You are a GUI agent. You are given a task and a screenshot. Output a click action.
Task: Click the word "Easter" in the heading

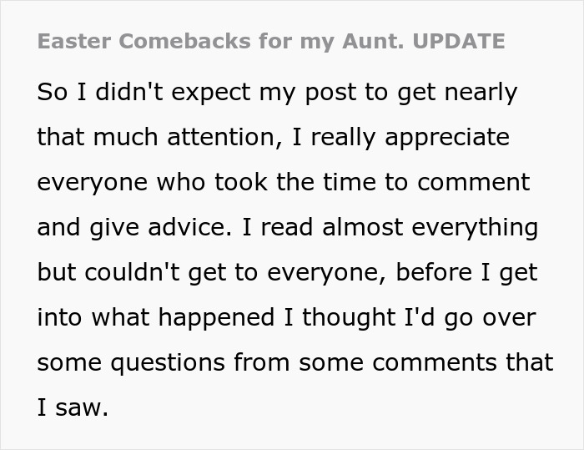click(x=73, y=41)
